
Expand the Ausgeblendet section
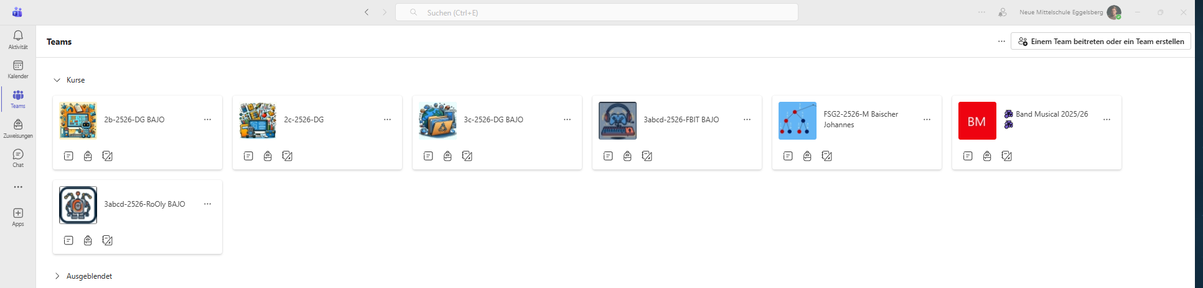coord(57,276)
